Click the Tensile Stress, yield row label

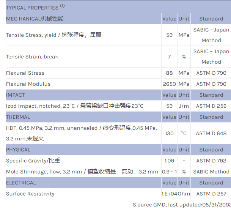[54, 35]
